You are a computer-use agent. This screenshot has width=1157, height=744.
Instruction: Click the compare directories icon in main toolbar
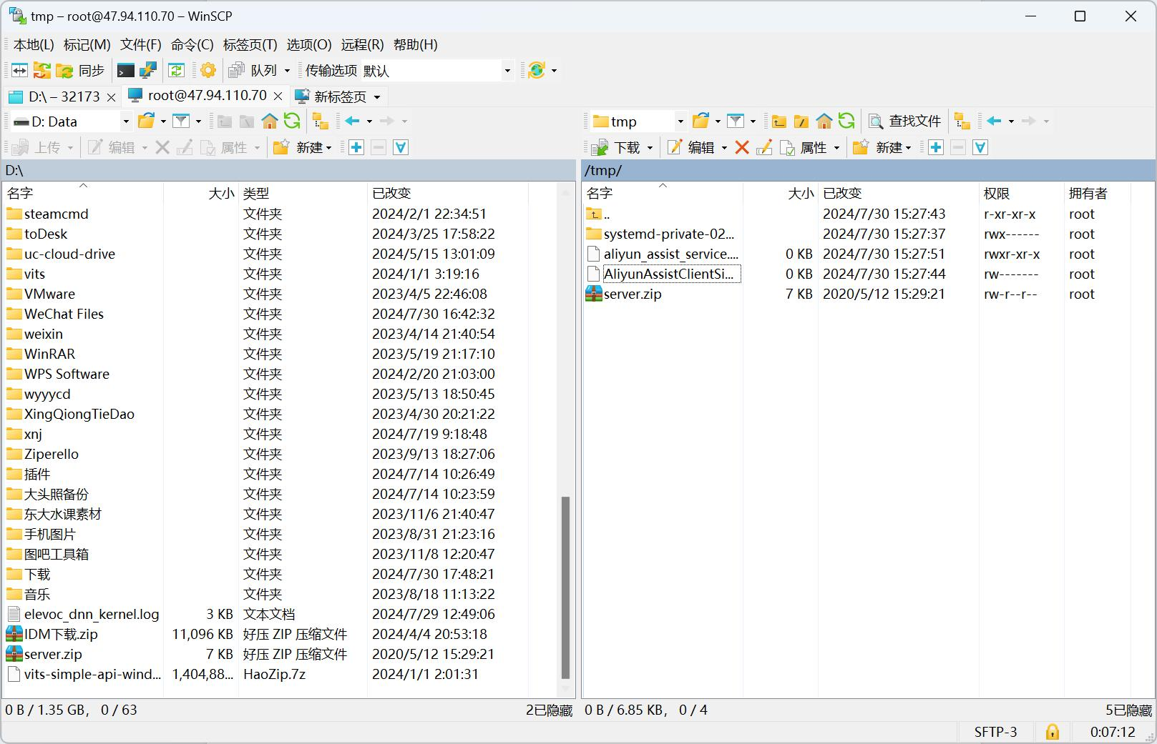19,70
